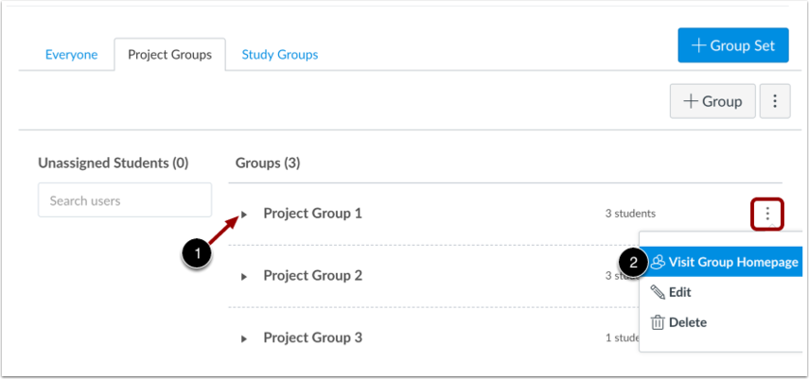Expand Project Group 3 disclosure triangle
The width and height of the screenshot is (809, 379).
(x=244, y=338)
